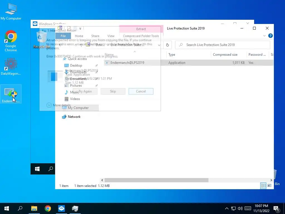This screenshot has height=214, width=285.
Task: Click the scroll right arrow of file list
Action: [271, 180]
